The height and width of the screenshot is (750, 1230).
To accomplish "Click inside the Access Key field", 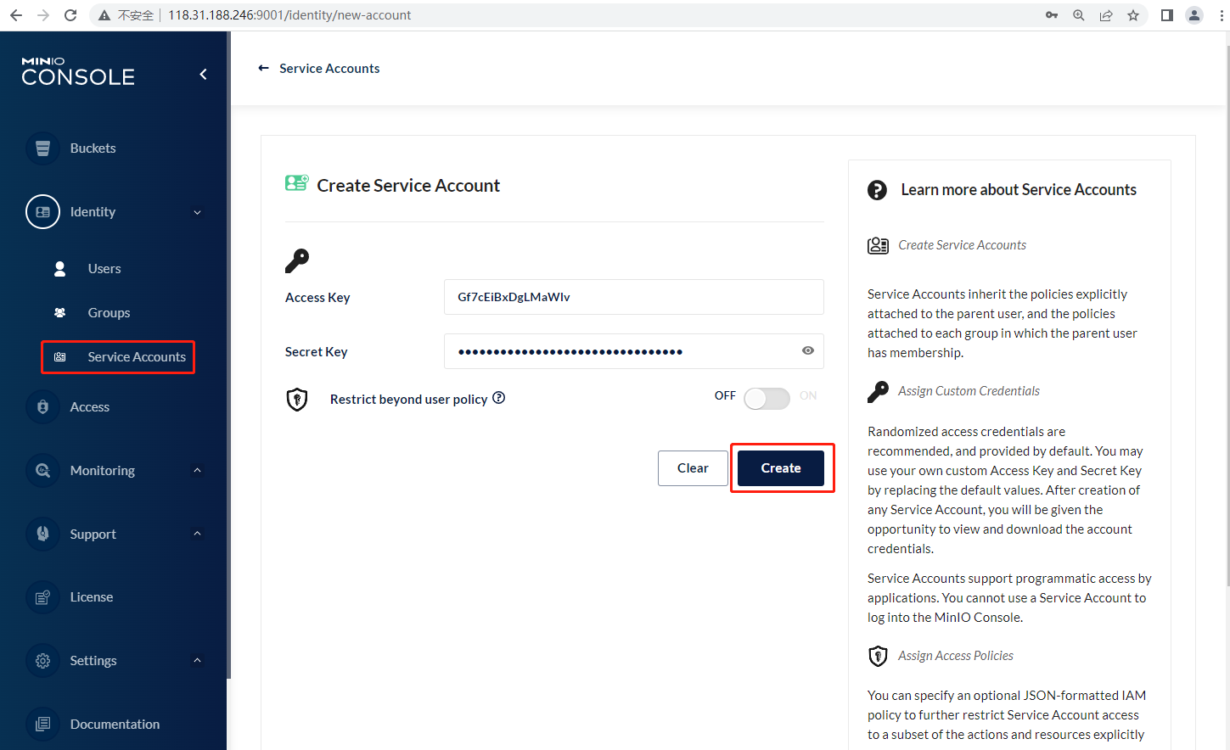I will [x=633, y=297].
